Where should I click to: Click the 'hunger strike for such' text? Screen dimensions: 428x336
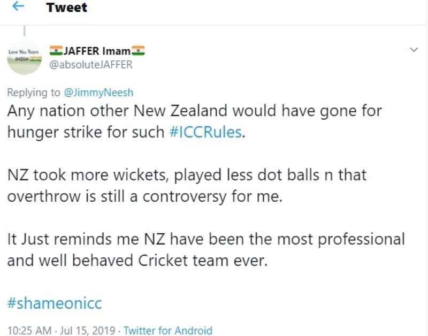[x=86, y=132]
